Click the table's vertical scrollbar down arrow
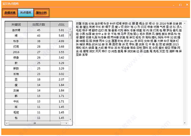This screenshot has width=191, height=136. [x=70, y=119]
